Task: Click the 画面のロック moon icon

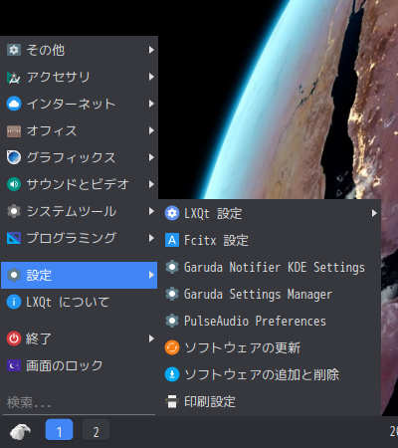Action: tap(14, 365)
